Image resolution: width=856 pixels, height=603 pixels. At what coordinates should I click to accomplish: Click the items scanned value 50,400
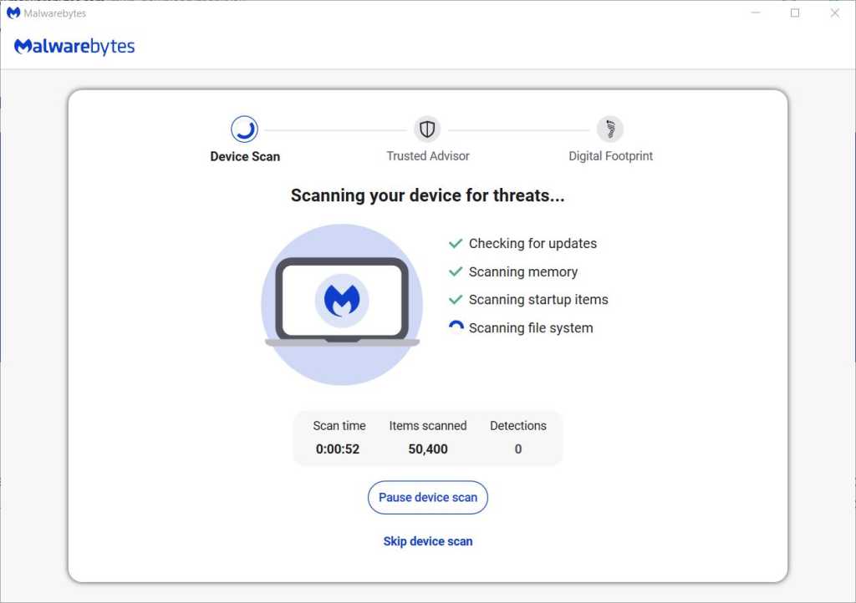(x=428, y=449)
